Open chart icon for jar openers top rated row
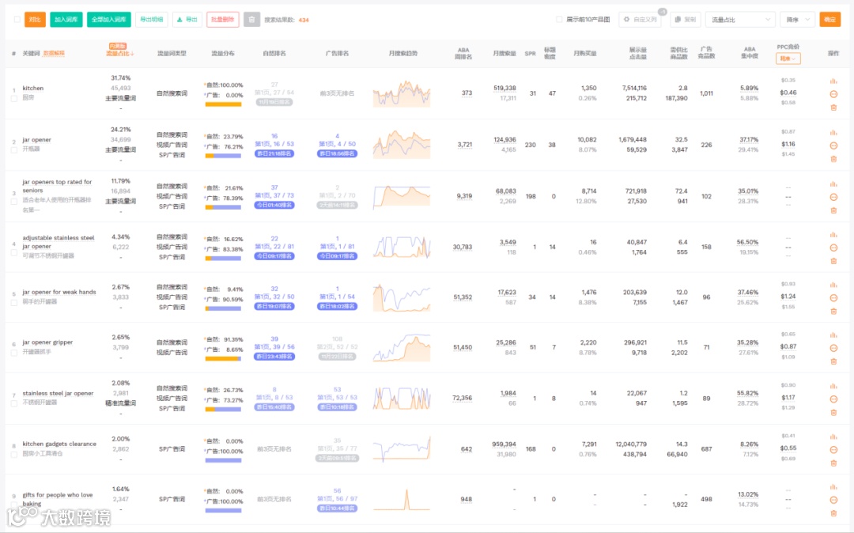The width and height of the screenshot is (854, 533). click(x=833, y=184)
